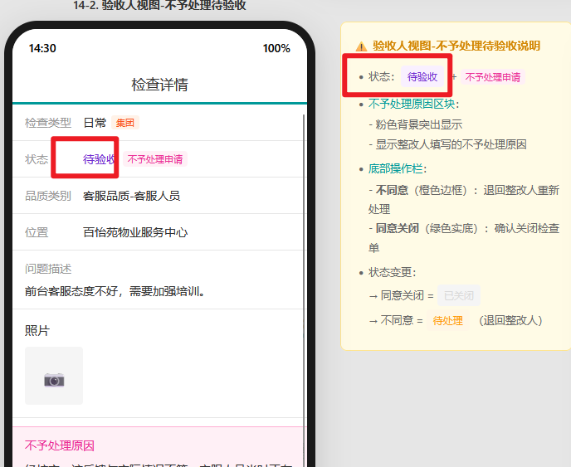Screen dimensions: 571x467
Task: Click the 不同意 bold text in notes
Action: 392,190
